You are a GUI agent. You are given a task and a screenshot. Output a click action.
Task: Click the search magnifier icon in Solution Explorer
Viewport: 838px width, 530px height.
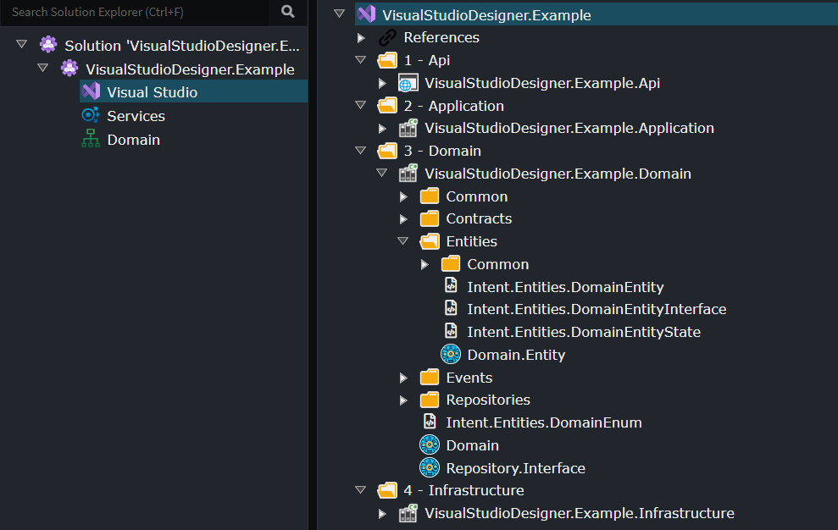(287, 11)
